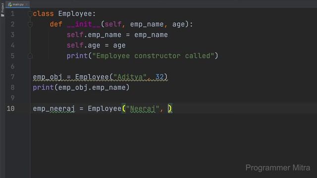The width and height of the screenshot is (317, 178).
Task: Open the main.py editor tab
Action: pyautogui.click(x=18, y=4)
